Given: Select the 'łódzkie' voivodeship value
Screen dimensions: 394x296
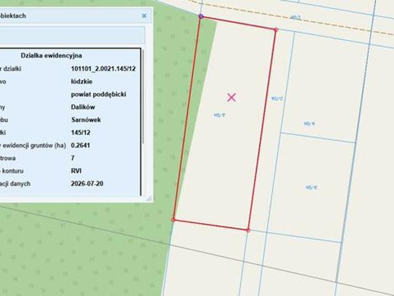Looking at the screenshot, I should click(81, 81).
